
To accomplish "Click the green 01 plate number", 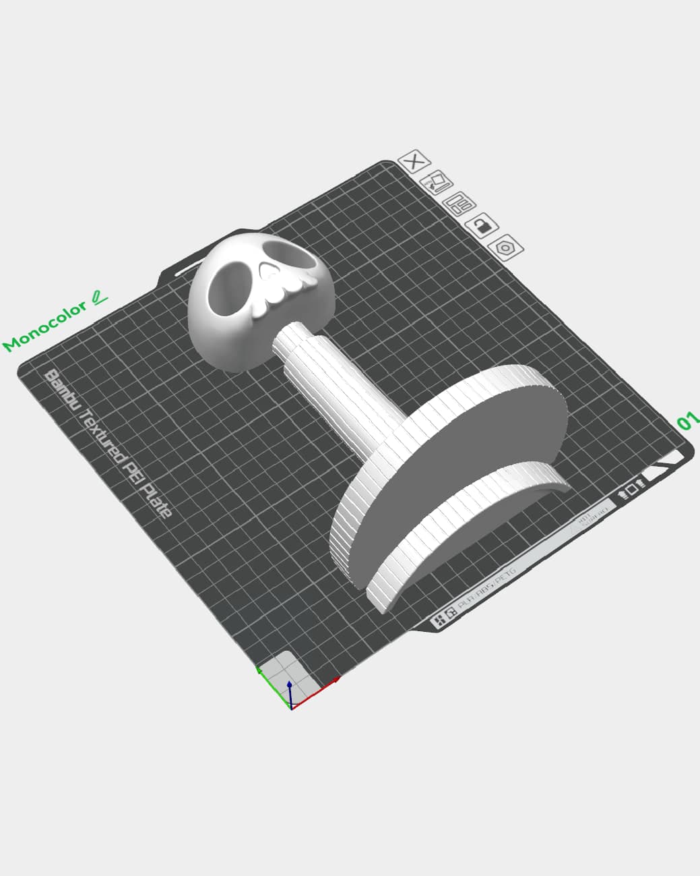I will [x=689, y=421].
